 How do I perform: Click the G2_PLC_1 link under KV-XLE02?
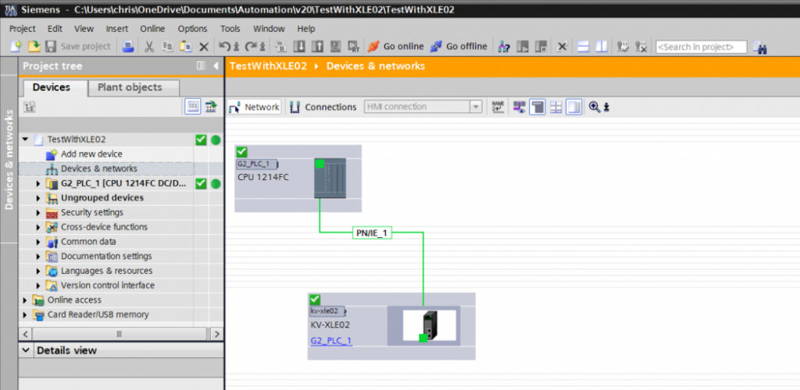click(x=331, y=341)
